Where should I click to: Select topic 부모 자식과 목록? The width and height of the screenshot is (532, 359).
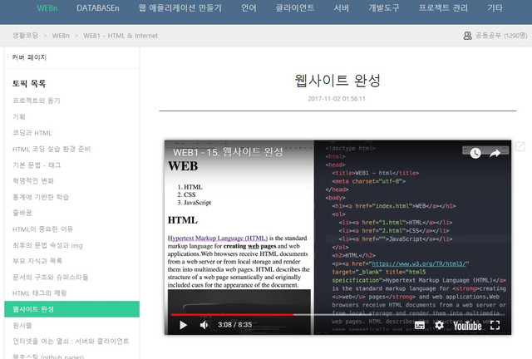pos(37,261)
